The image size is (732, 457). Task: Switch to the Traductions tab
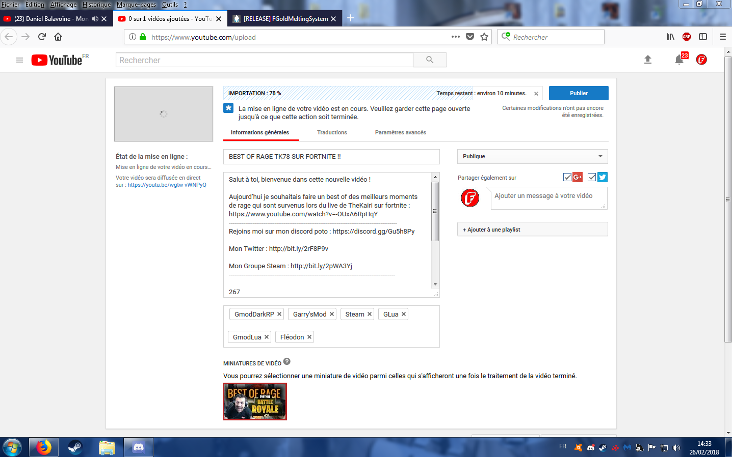(332, 132)
